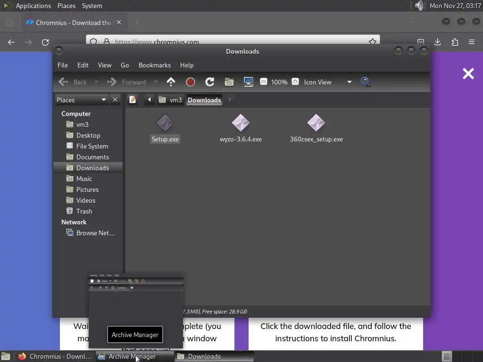Open the Help menu
Screen dimensions: 483x362
pos(187,65)
